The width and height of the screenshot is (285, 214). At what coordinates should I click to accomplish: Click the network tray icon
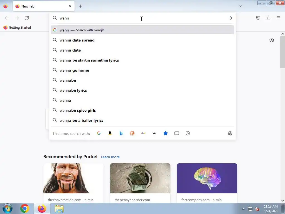[250, 209]
